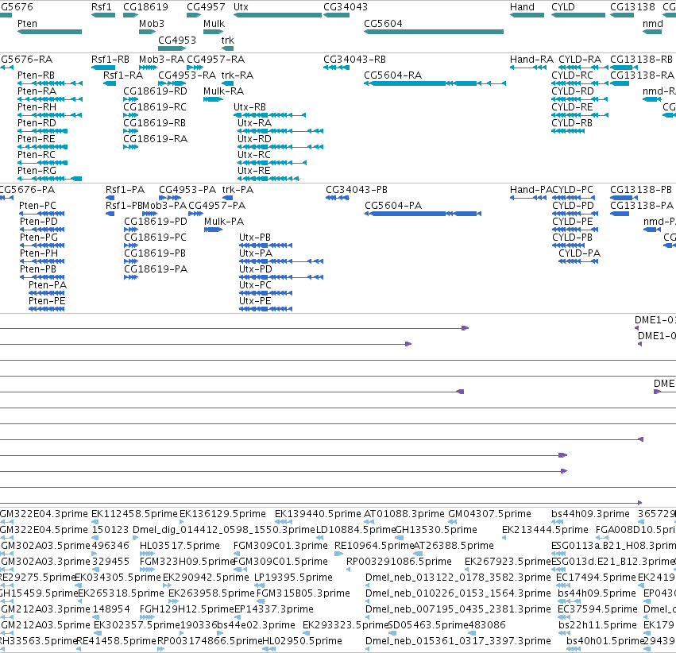Click the HL02950.5prime EST label
The image size is (676, 653).
[x=302, y=641]
